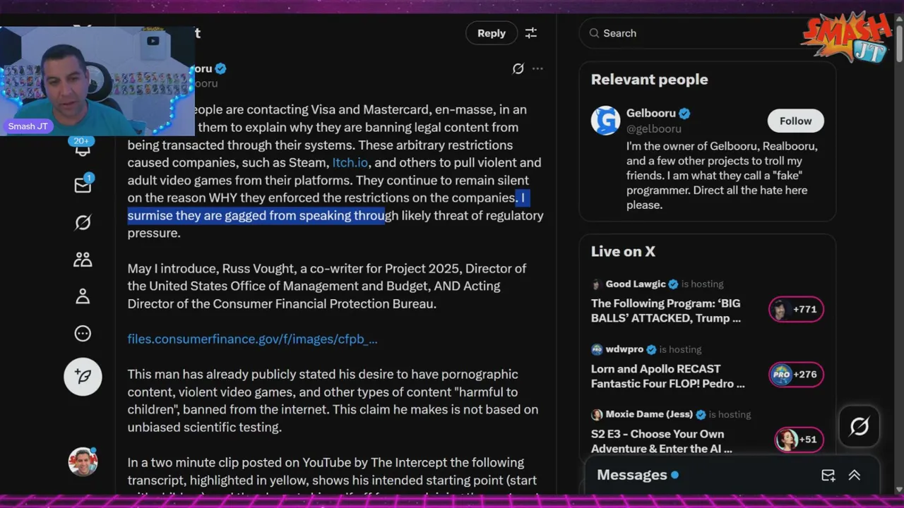Screen dimensions: 904x508
Task: Click Grok explain icon on the post
Action: (x=518, y=68)
